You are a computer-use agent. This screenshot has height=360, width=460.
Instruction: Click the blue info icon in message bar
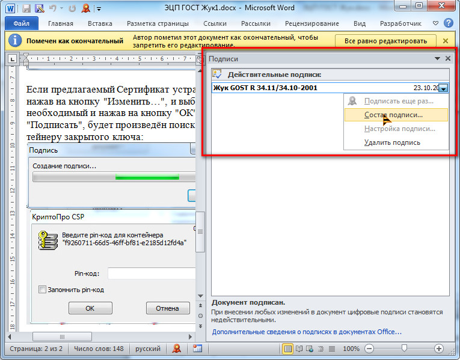(14, 40)
